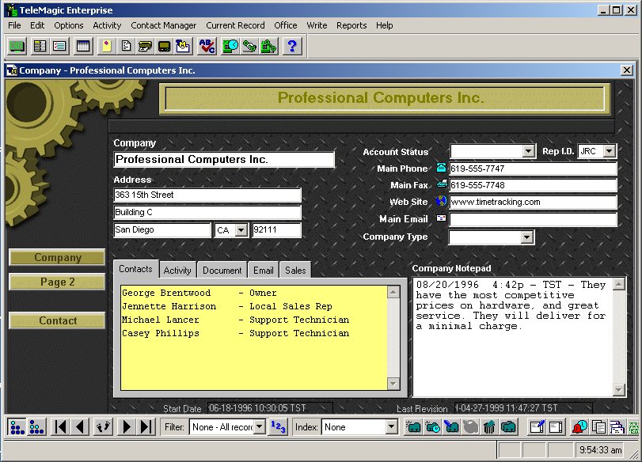This screenshot has width=642, height=462.
Task: Open the TeleMagic mail envelope icon
Action: coord(183,46)
